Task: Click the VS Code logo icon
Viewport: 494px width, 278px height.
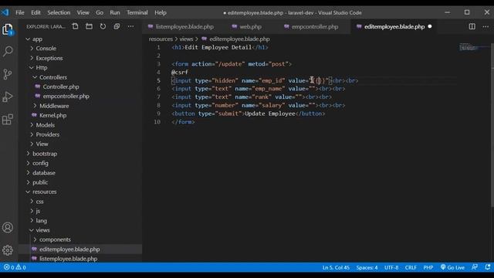Action: click(x=5, y=12)
